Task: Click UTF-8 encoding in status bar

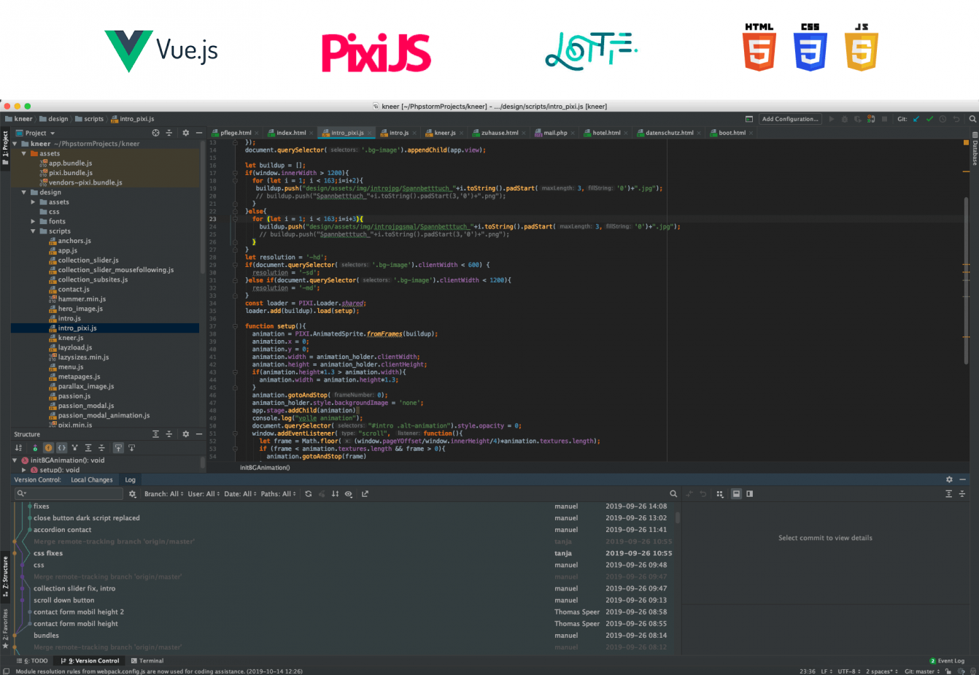Action: [x=848, y=671]
